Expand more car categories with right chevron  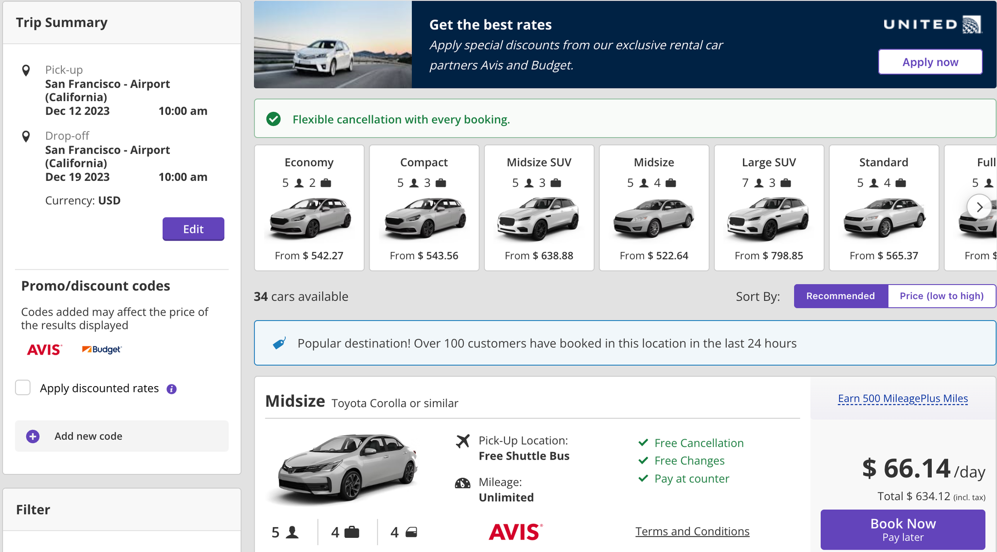coord(980,207)
